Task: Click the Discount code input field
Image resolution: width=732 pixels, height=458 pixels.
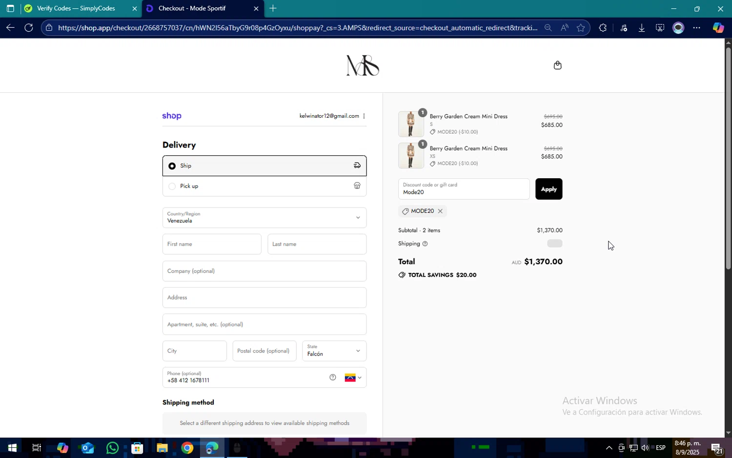Action: 464,189
